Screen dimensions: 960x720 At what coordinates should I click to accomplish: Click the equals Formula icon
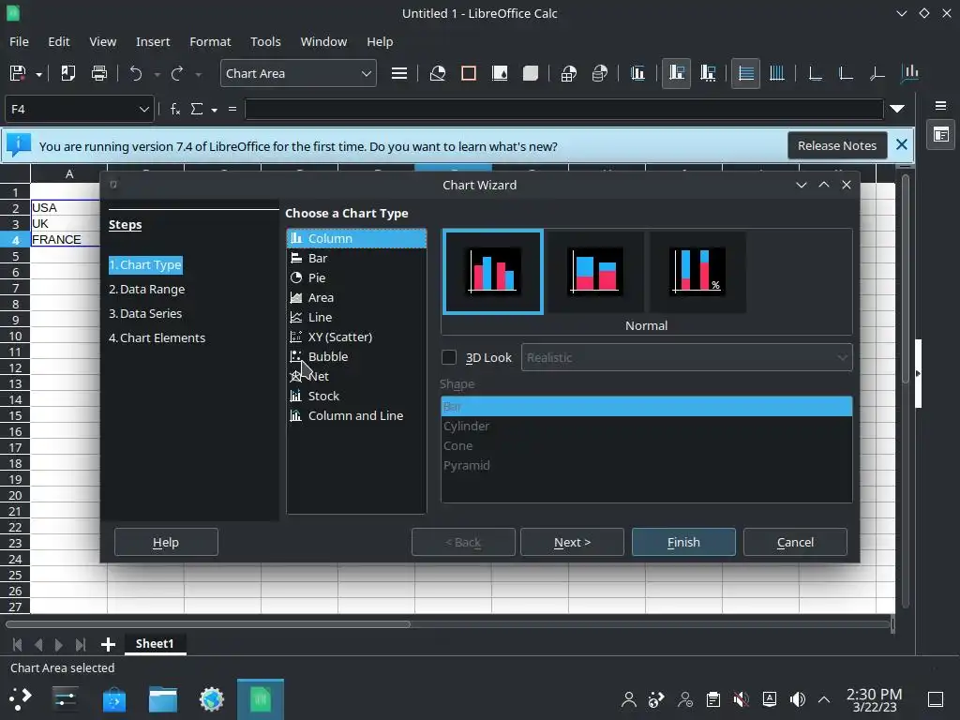[x=232, y=109]
